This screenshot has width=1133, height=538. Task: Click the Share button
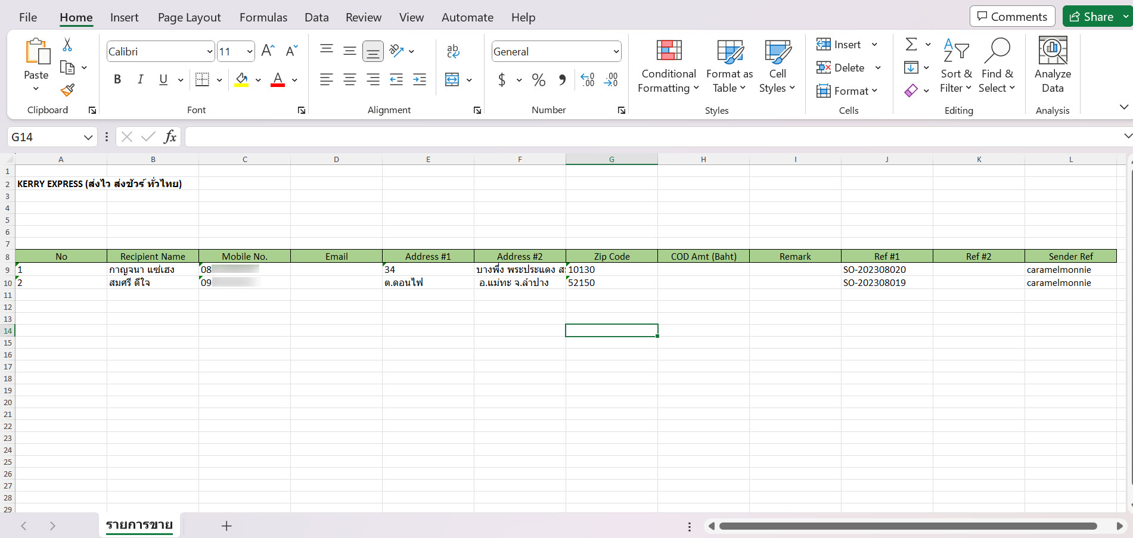tap(1092, 16)
